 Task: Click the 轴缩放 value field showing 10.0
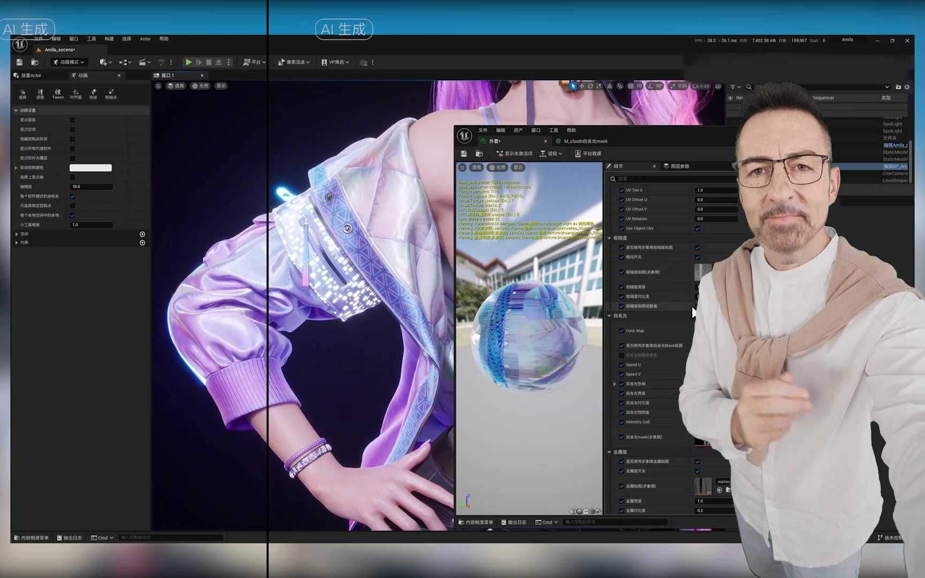92,187
